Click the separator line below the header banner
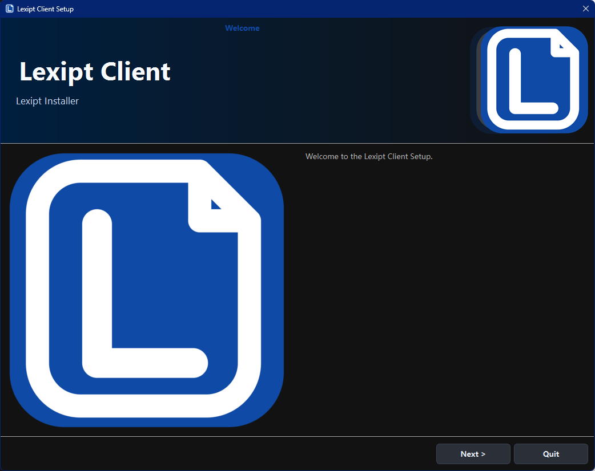 tap(297, 143)
